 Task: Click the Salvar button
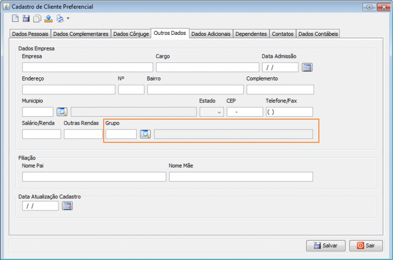point(326,245)
